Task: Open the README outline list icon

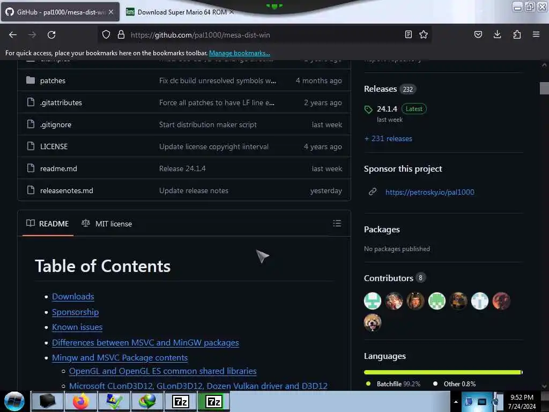Action: [x=337, y=223]
